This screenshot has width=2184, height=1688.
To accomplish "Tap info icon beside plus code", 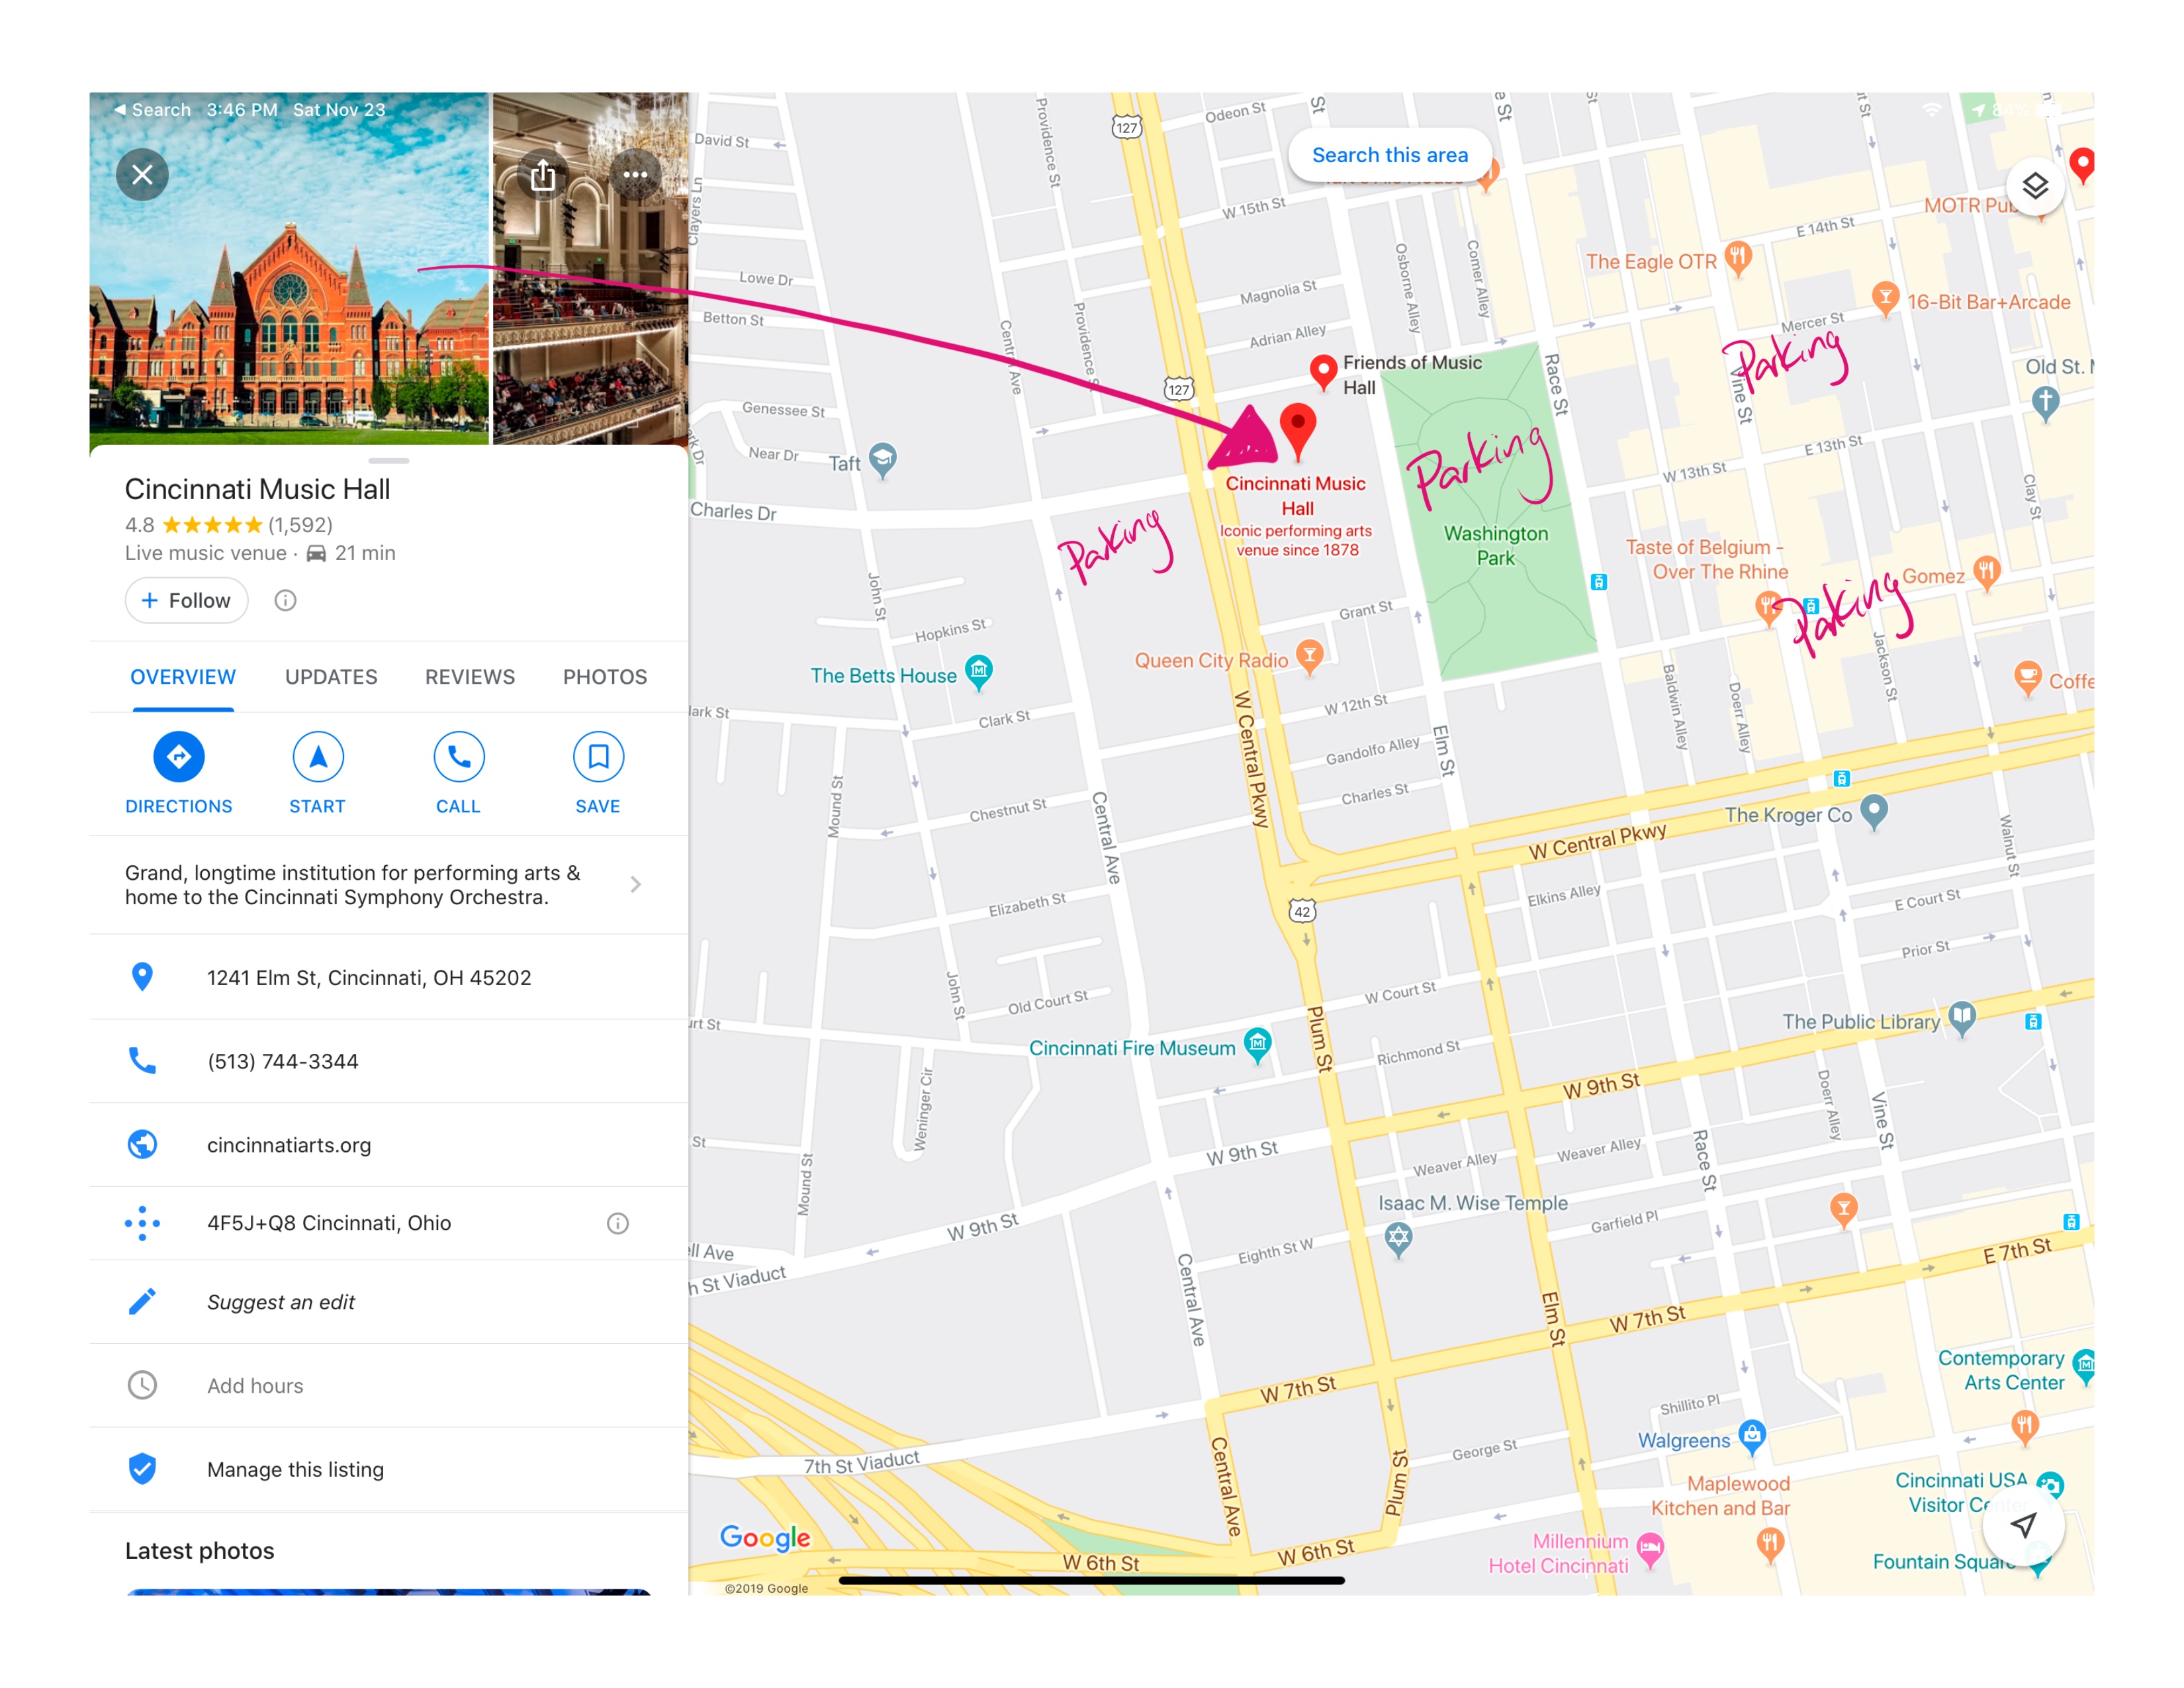I will [618, 1223].
